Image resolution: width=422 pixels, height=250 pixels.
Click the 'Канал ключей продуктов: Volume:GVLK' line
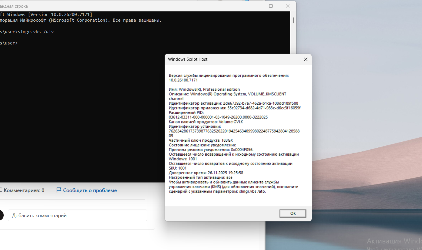(206, 122)
